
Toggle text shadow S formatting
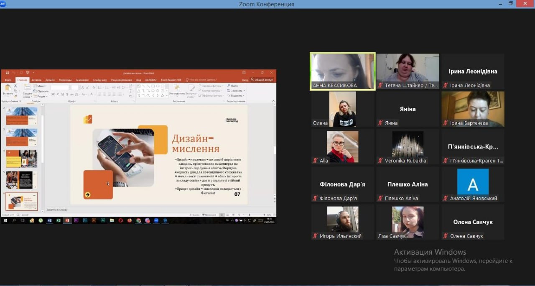click(67, 94)
